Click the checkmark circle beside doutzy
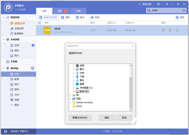This screenshot has width=189, height=135. point(32,68)
